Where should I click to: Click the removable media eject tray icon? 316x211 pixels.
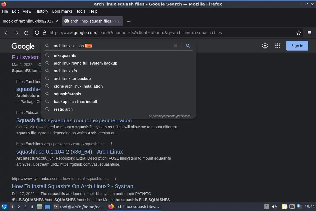pyautogui.click(x=266, y=207)
